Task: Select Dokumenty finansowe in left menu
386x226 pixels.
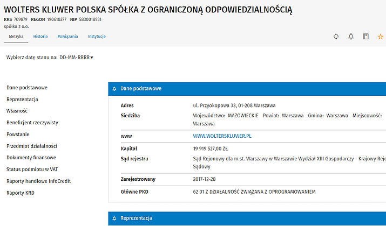Action: [31, 158]
